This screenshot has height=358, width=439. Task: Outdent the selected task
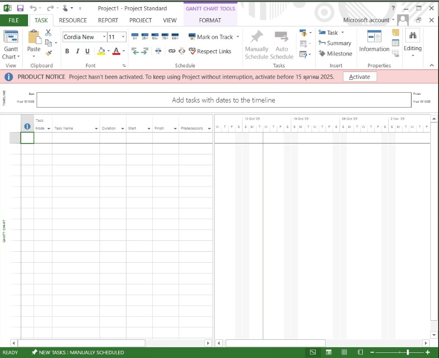point(135,51)
